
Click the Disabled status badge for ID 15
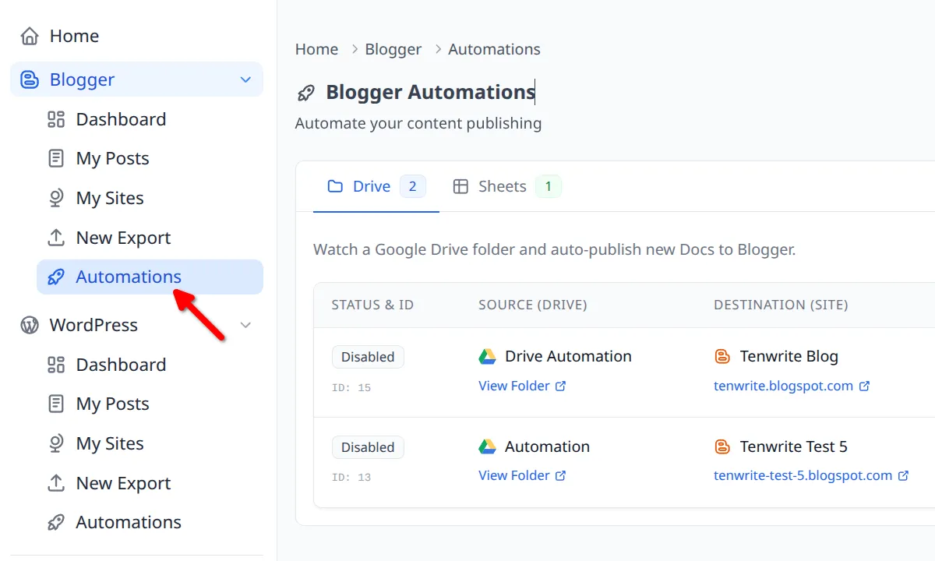tap(368, 356)
